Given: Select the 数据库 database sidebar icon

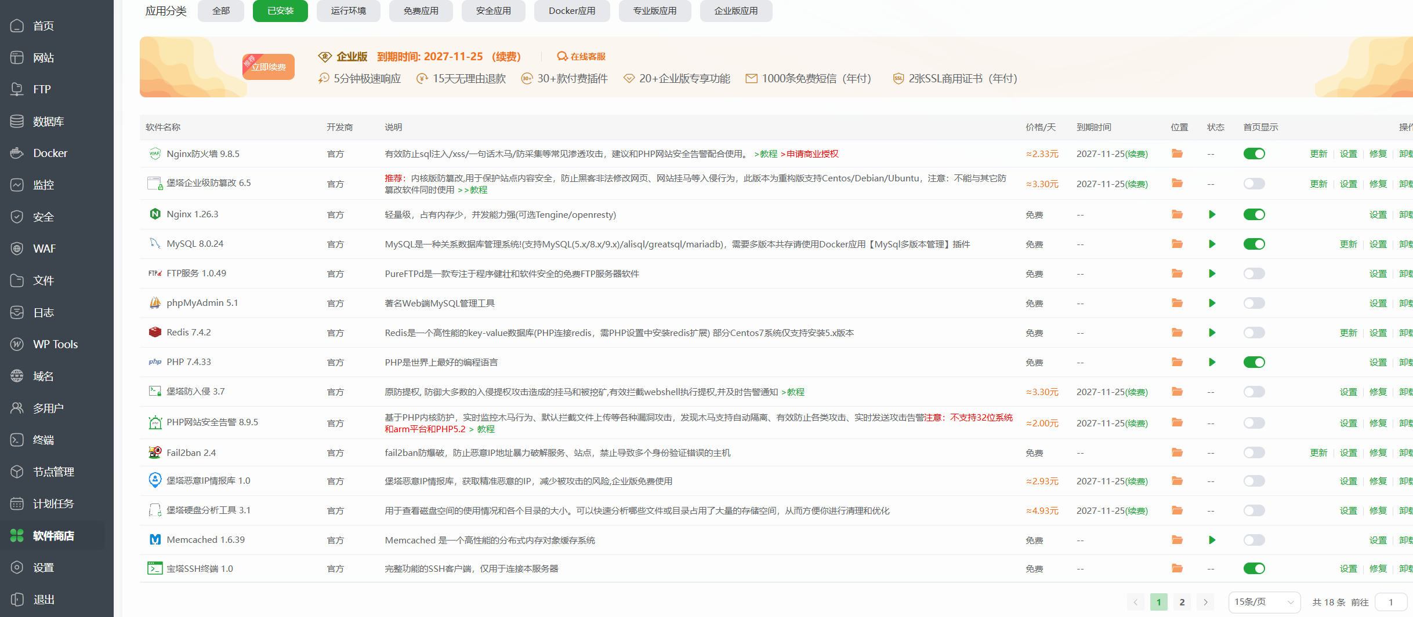Looking at the screenshot, I should coord(17,121).
